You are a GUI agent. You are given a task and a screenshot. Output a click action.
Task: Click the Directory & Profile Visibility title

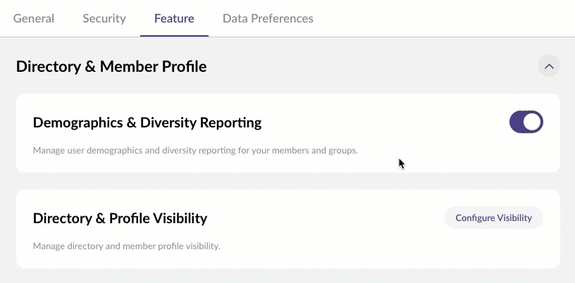pyautogui.click(x=120, y=218)
